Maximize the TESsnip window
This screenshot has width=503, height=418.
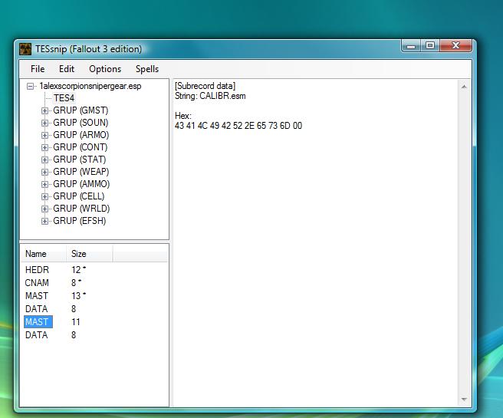430,46
